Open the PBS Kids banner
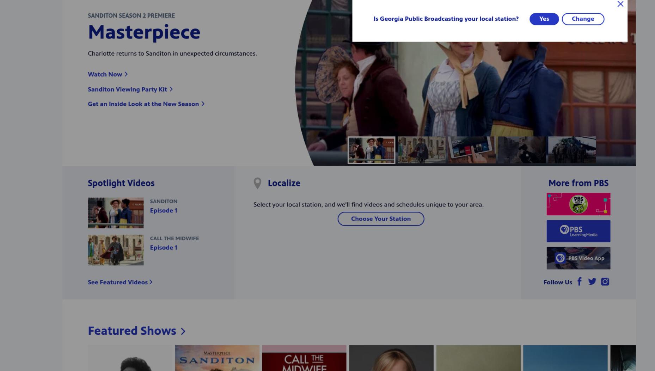The width and height of the screenshot is (655, 371). pos(578,204)
